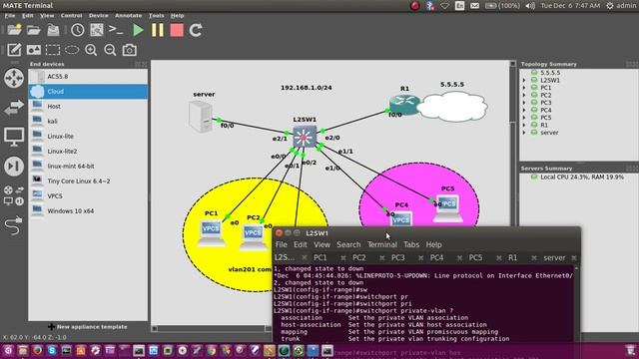Browse end devices monitor icon in sidebar

coord(14,138)
